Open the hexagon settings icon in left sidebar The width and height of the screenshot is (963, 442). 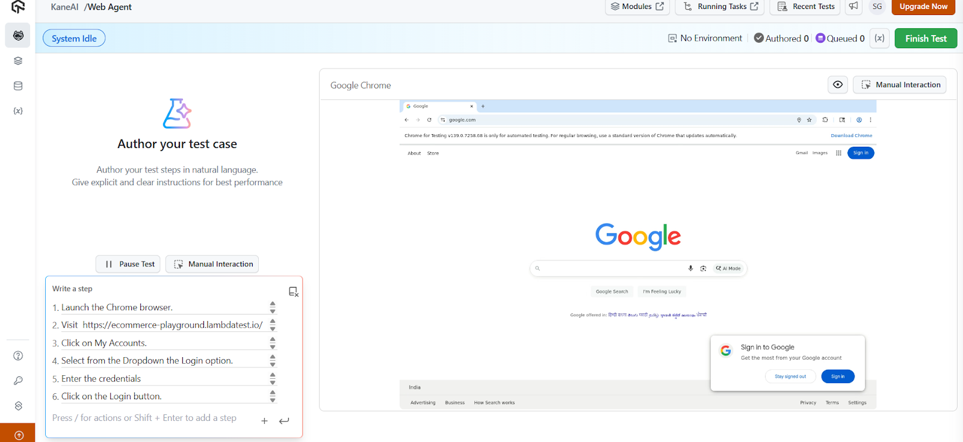(18, 406)
